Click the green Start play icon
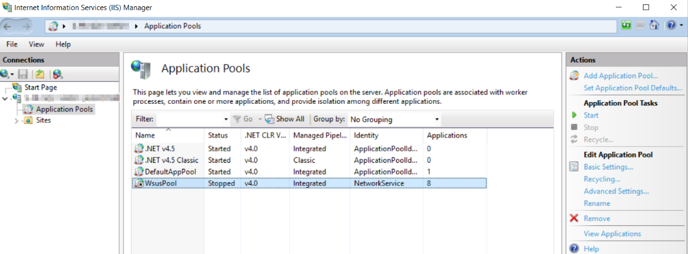 click(x=573, y=115)
